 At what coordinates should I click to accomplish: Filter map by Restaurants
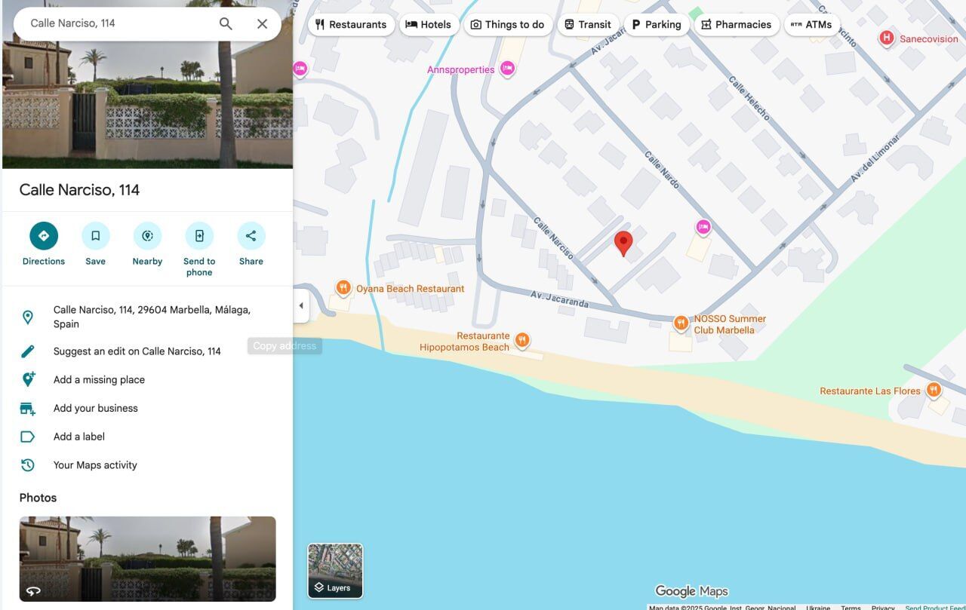coord(351,24)
